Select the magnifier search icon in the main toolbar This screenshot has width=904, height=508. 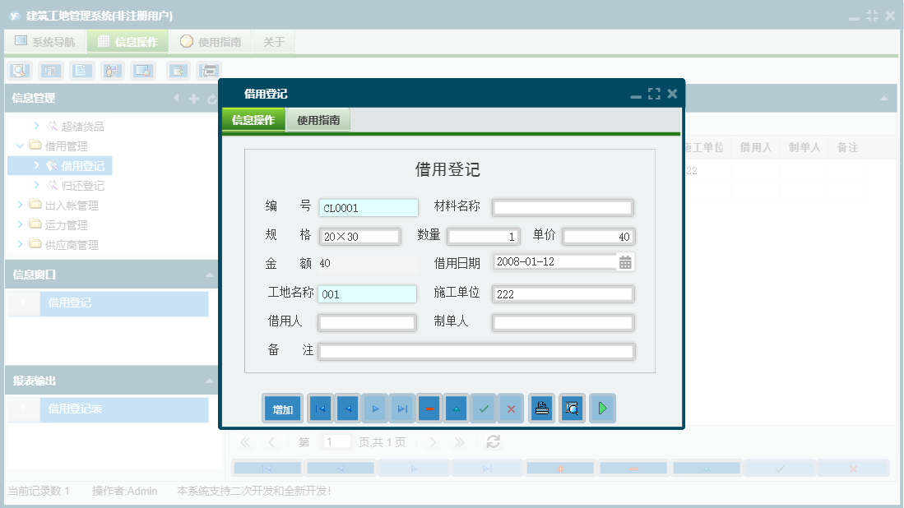[x=18, y=71]
